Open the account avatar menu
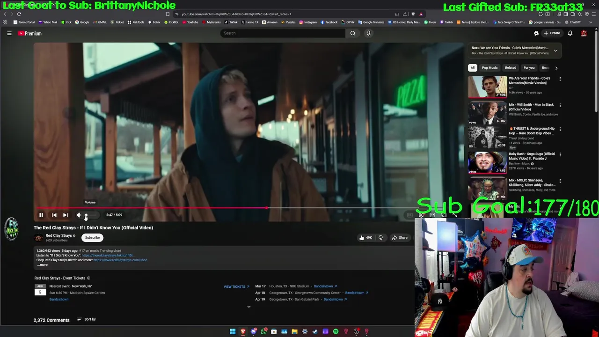Screen dimensions: 599x337 (584, 33)
